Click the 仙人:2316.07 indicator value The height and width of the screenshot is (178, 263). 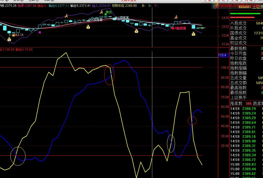(x=101, y=6)
